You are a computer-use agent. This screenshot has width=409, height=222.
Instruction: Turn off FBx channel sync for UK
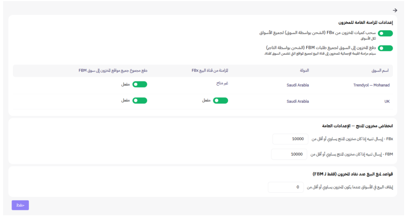[x=221, y=100]
